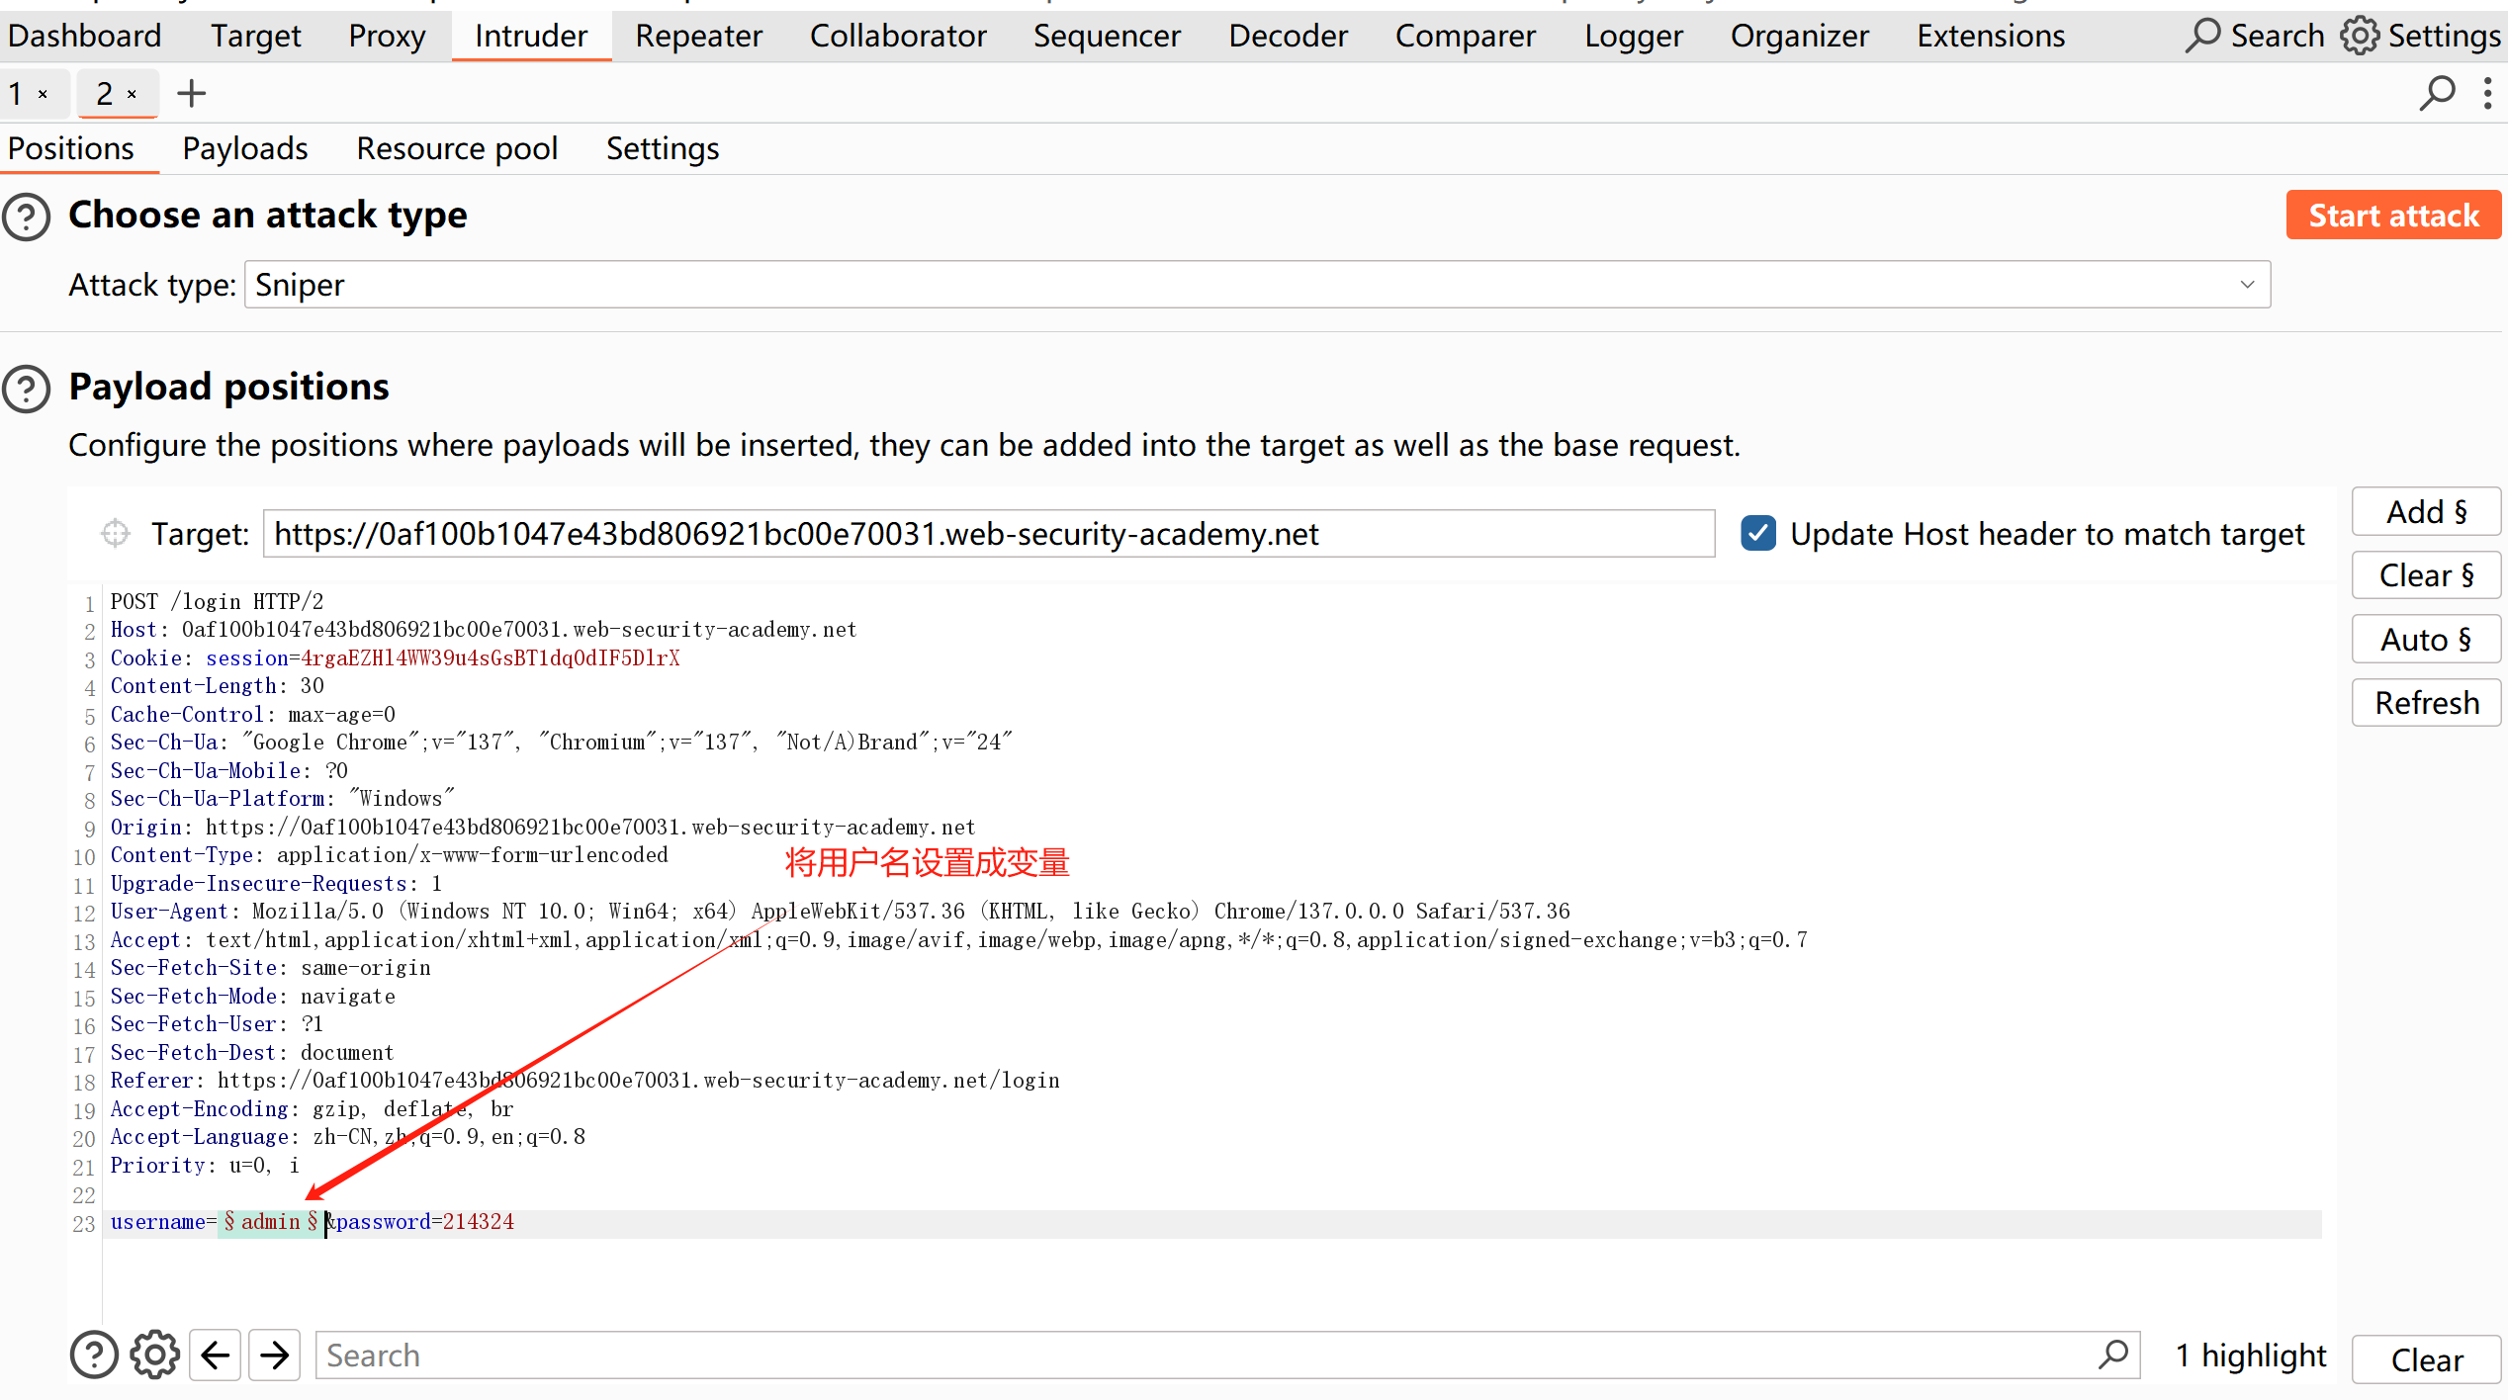The image size is (2508, 1400).
Task: Close Intruder tab 2
Action: pos(132,95)
